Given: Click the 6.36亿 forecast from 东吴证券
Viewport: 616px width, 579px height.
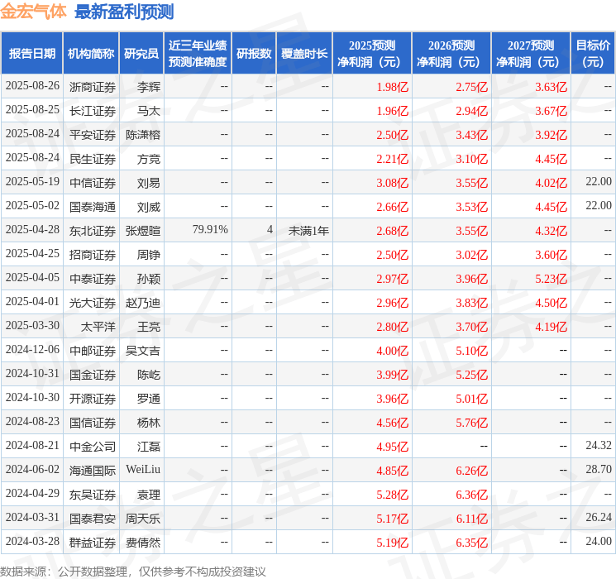Looking at the screenshot, I should pyautogui.click(x=471, y=495).
